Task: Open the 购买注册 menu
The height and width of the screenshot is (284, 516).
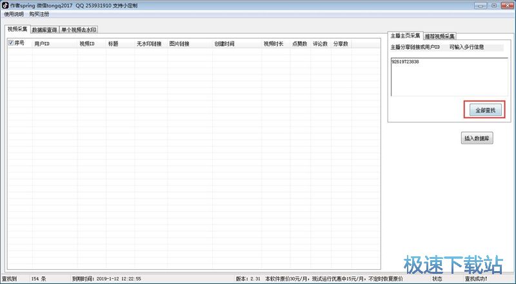Action: pyautogui.click(x=39, y=14)
